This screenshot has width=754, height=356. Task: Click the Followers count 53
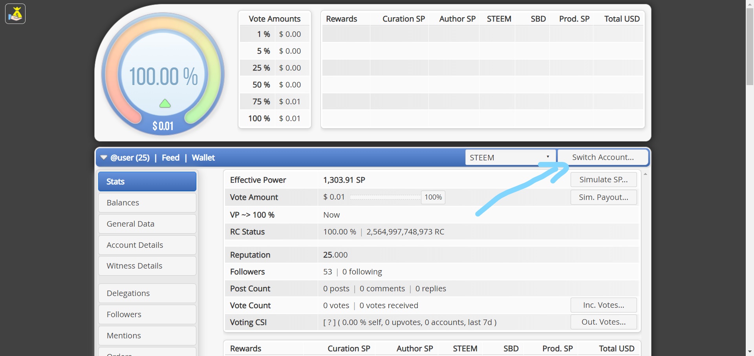328,272
